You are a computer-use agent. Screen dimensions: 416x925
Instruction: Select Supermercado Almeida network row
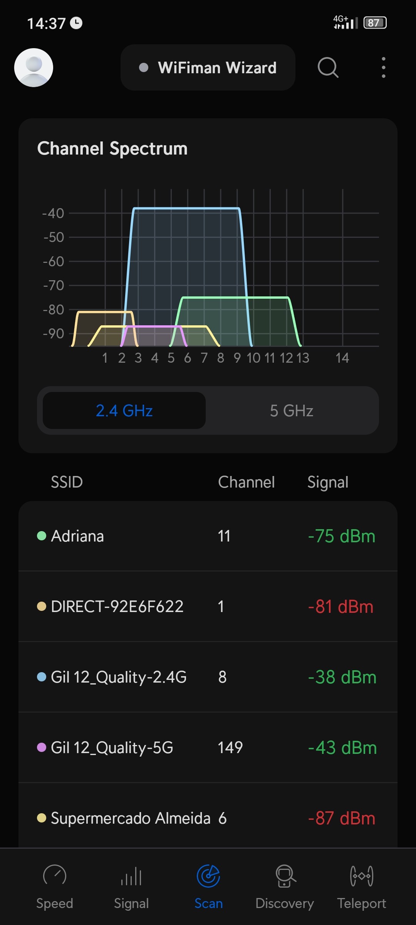coord(208,818)
